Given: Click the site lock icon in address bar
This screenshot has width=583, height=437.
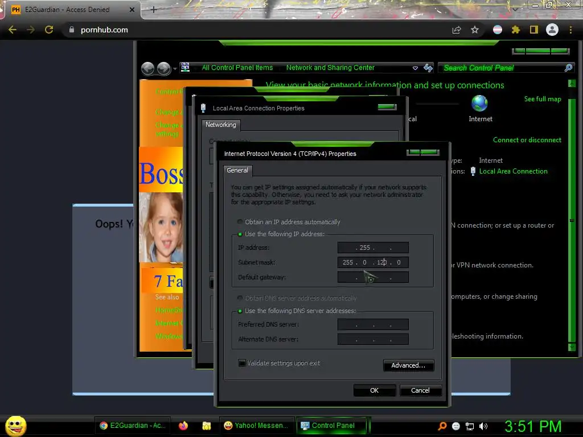Looking at the screenshot, I should point(72,30).
